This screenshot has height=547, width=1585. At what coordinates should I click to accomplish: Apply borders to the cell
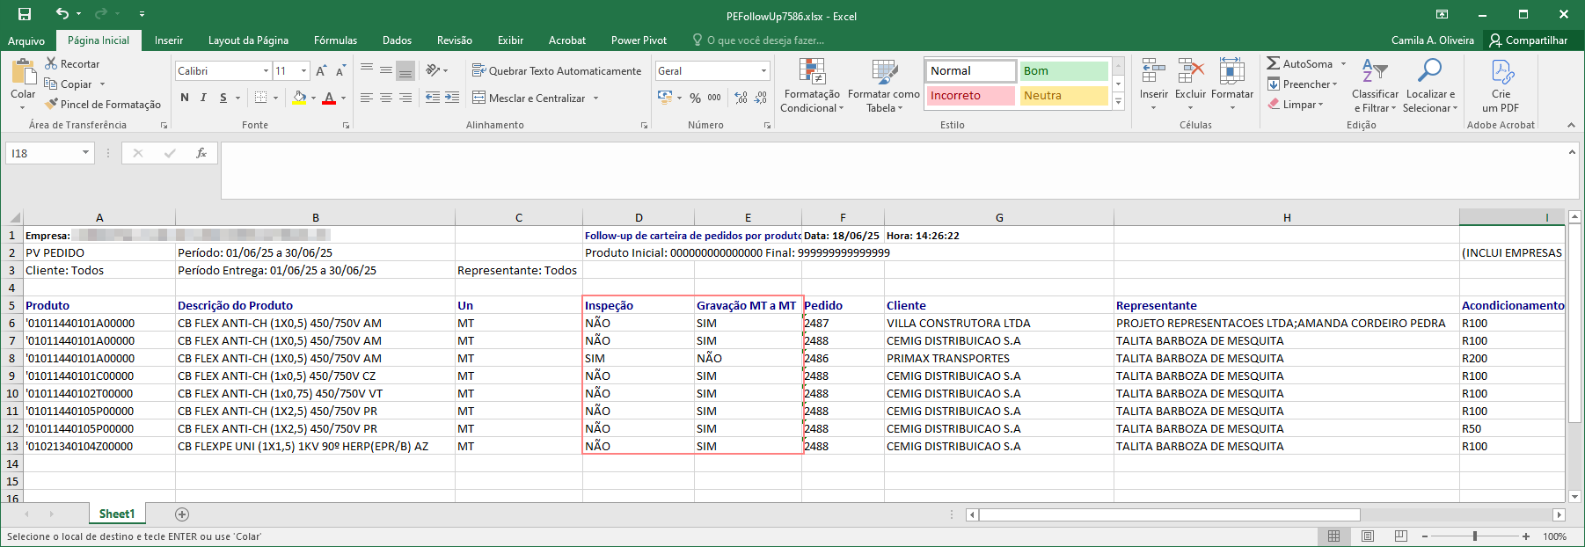260,98
